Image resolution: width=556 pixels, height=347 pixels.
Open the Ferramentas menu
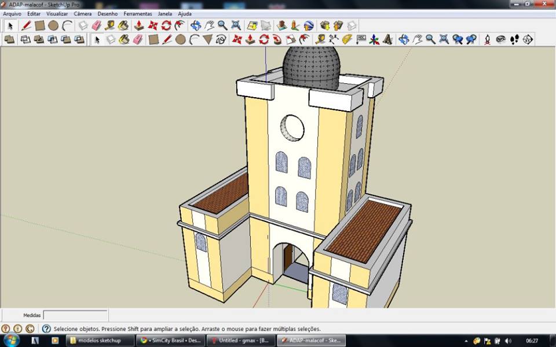click(x=138, y=13)
